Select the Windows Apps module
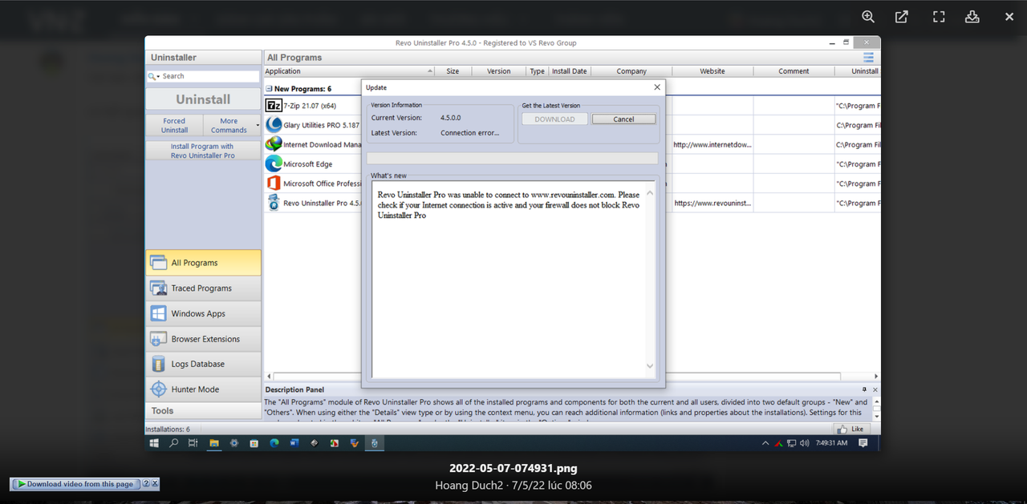The width and height of the screenshot is (1027, 504). click(204, 313)
